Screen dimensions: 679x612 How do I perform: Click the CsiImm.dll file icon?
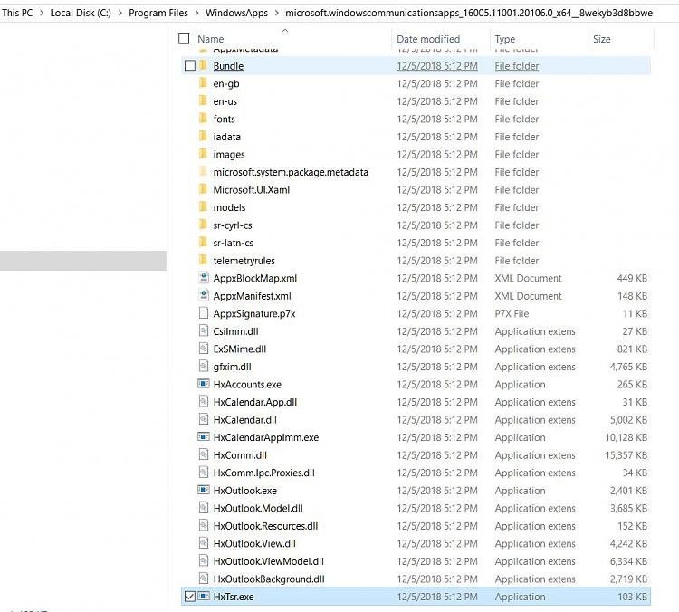(204, 331)
